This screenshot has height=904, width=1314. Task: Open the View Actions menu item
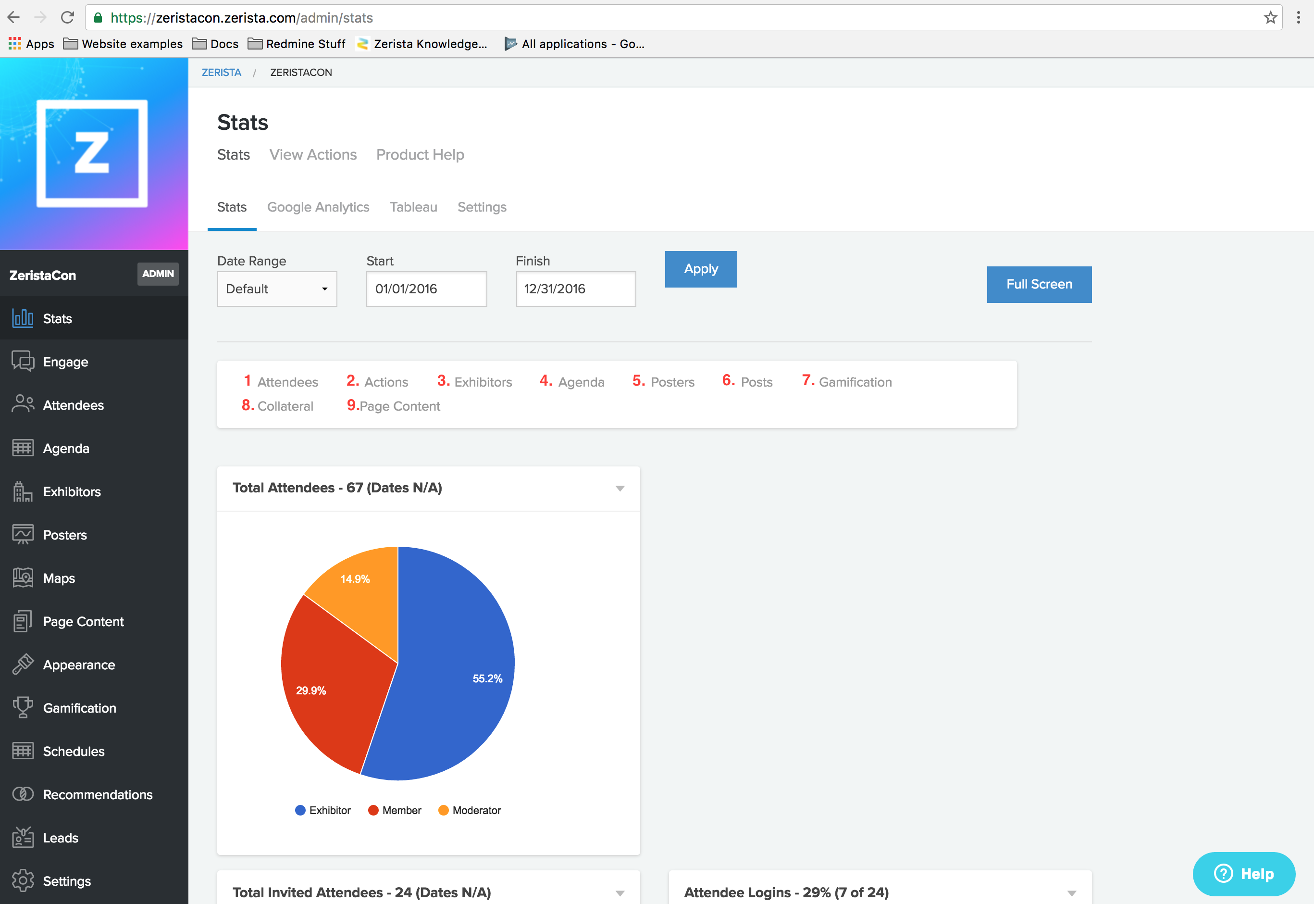point(313,155)
